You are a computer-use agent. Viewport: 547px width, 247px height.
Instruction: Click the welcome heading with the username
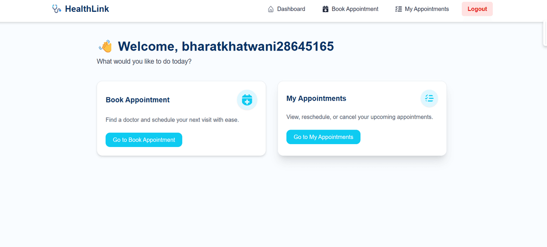226,46
